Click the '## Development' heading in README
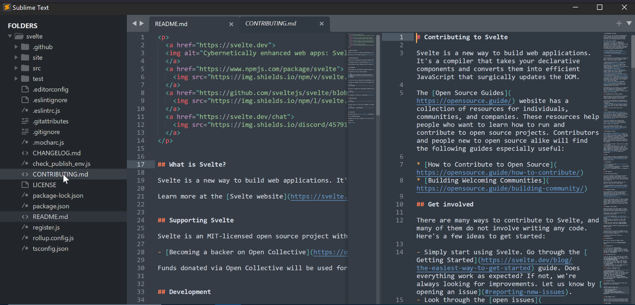Viewport: 635px width, 305px height. point(184,292)
